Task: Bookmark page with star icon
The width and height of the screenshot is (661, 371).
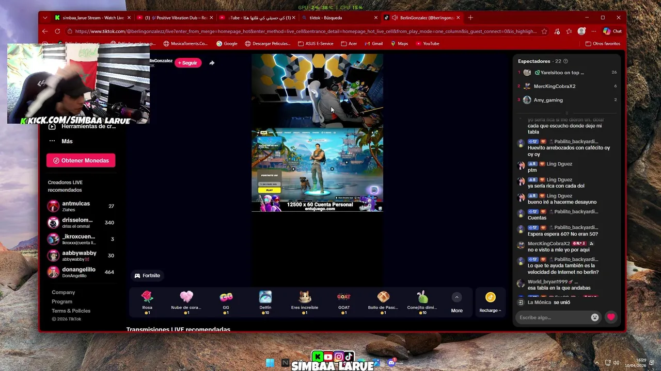Action: pos(544,31)
